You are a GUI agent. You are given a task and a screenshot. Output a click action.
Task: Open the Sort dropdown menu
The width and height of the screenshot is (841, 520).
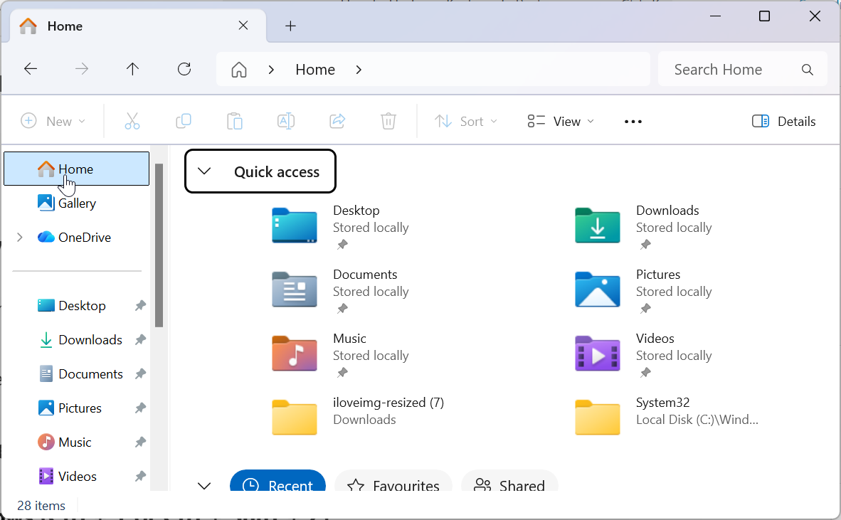pos(466,121)
